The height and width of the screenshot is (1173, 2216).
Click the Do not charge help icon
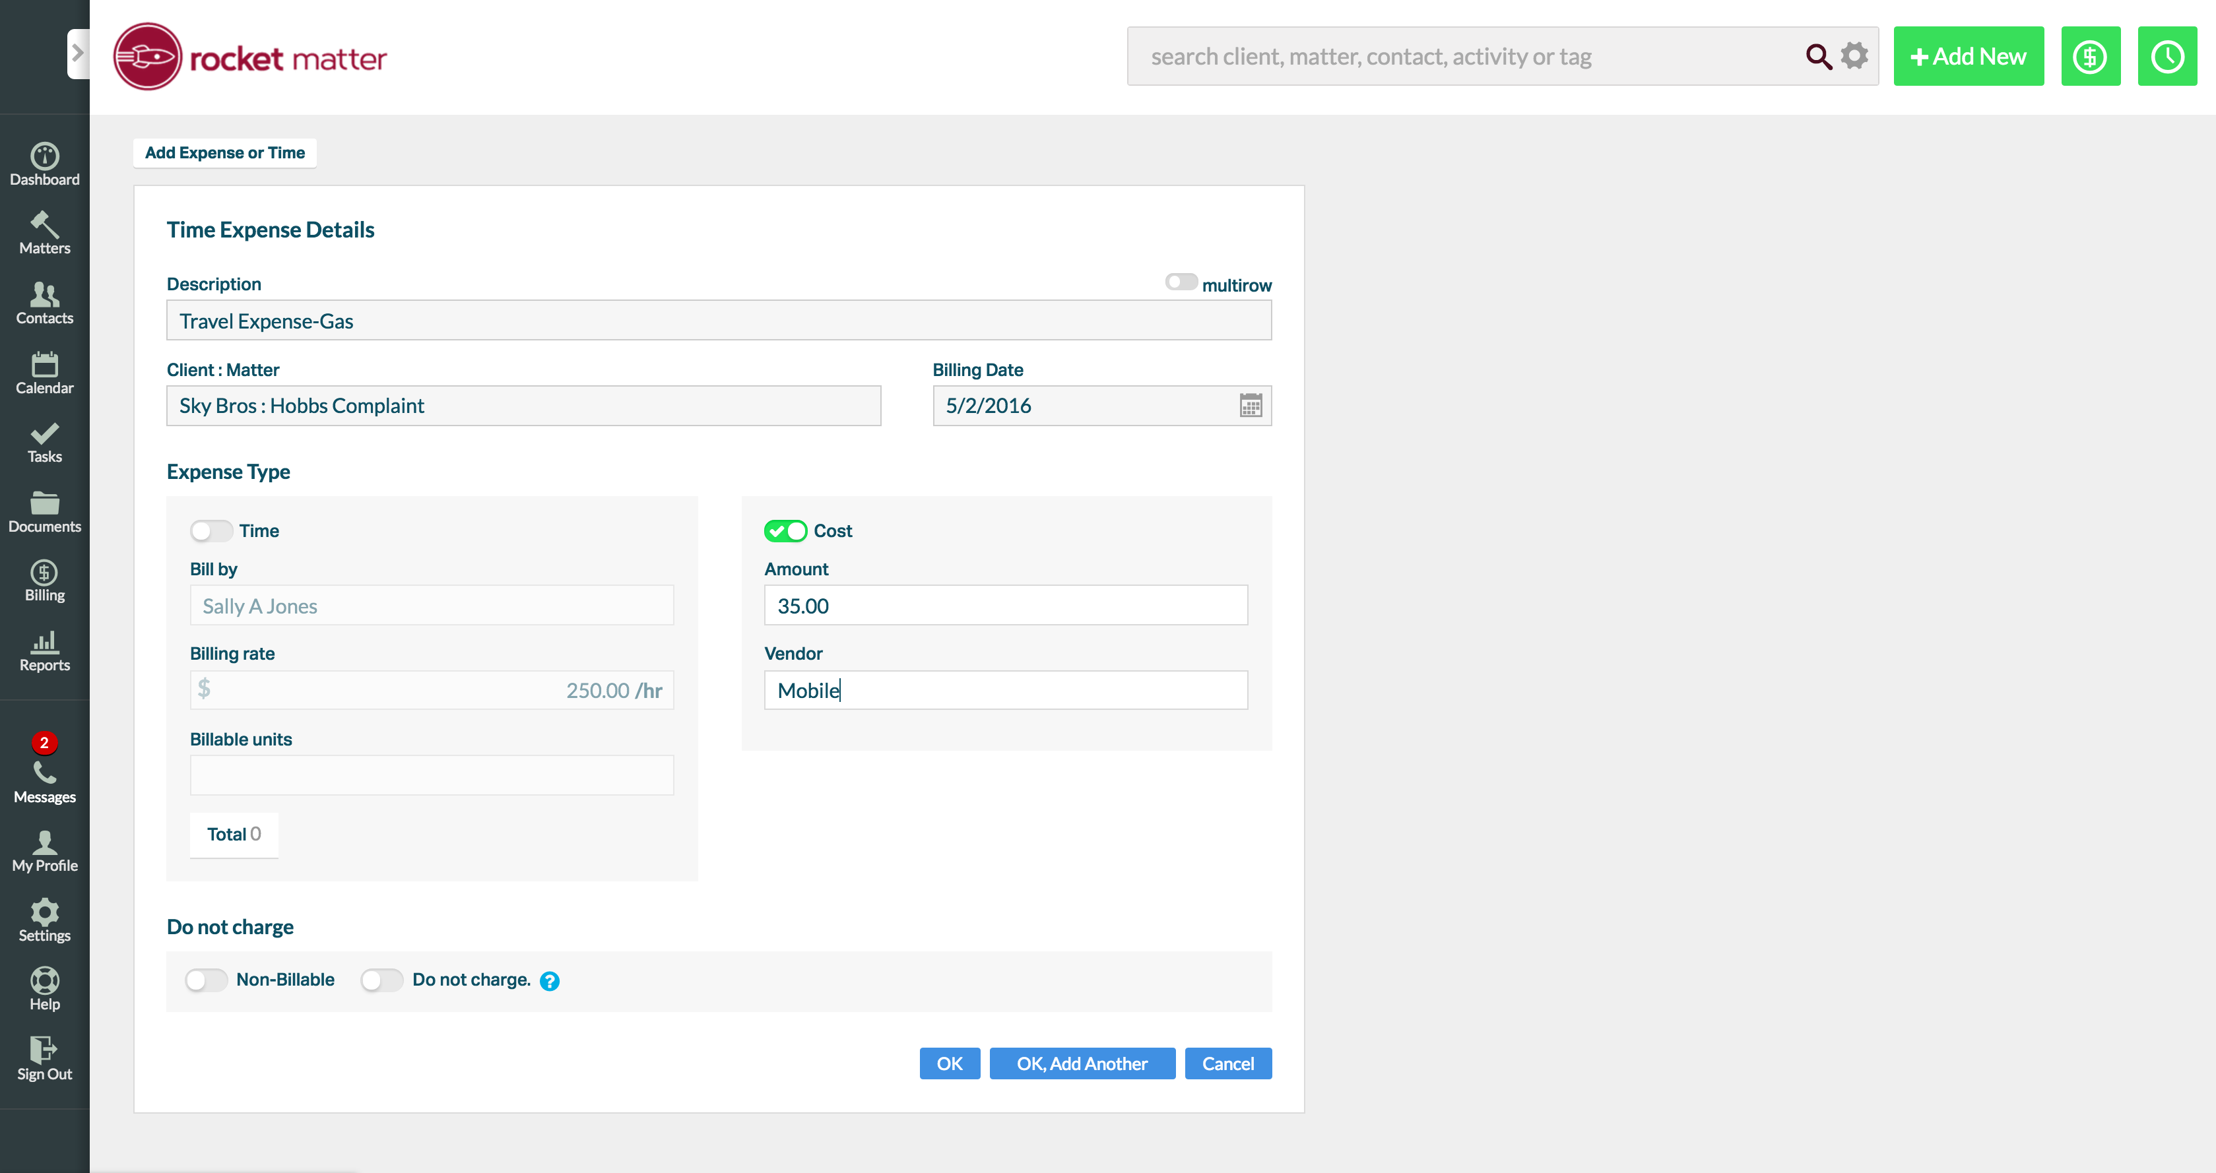click(x=550, y=980)
